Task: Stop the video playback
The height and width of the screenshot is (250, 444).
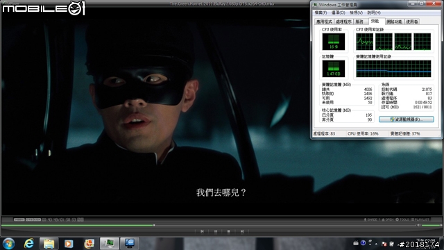Action: point(228,231)
